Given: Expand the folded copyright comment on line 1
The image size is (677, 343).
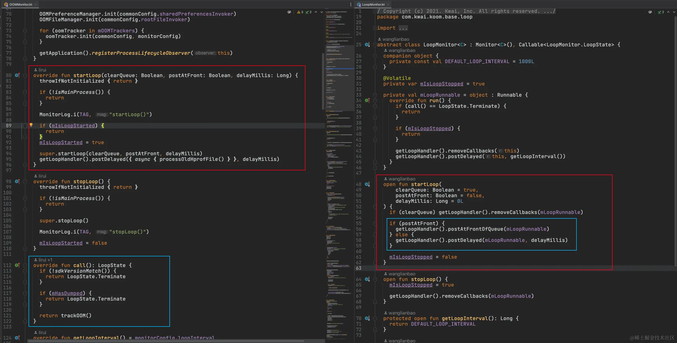Looking at the screenshot, I should 375,11.
